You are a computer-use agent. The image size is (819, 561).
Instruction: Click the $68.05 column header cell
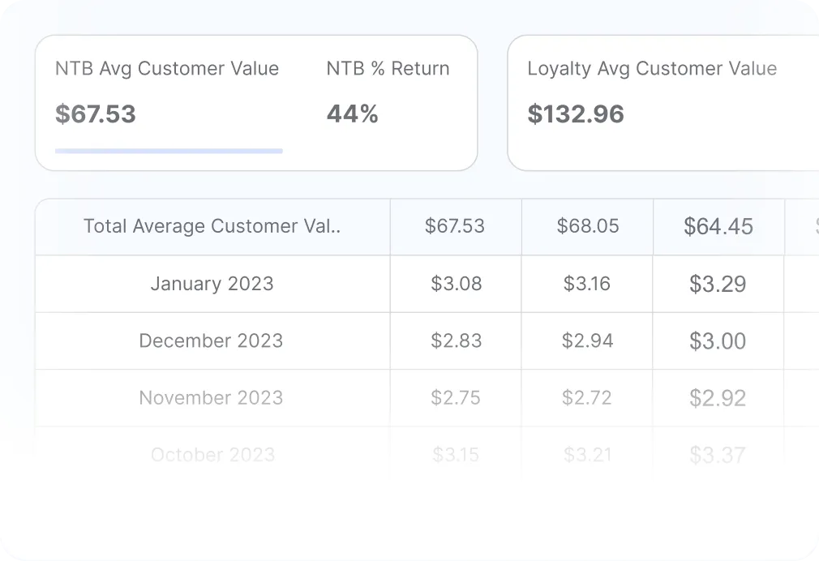pyautogui.click(x=587, y=226)
